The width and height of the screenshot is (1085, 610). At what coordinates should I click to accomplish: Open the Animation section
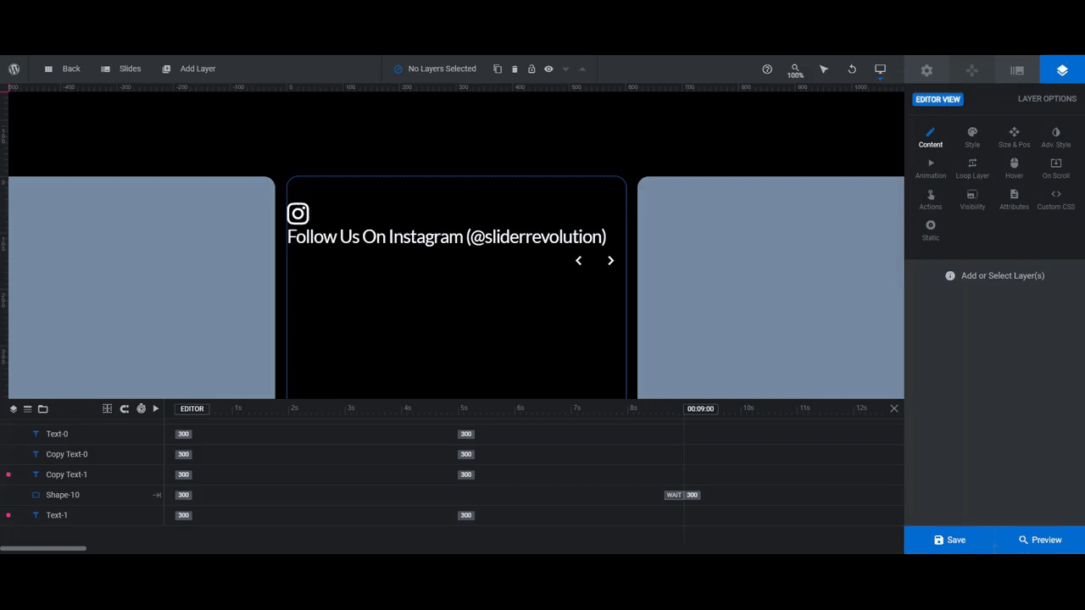click(930, 169)
